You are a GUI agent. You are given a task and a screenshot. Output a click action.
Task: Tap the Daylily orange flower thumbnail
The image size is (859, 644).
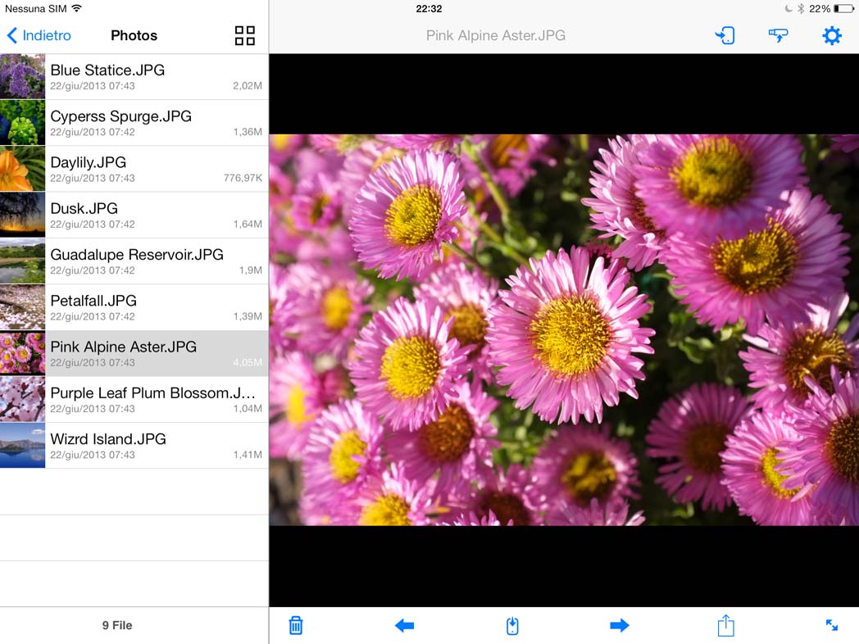click(22, 169)
